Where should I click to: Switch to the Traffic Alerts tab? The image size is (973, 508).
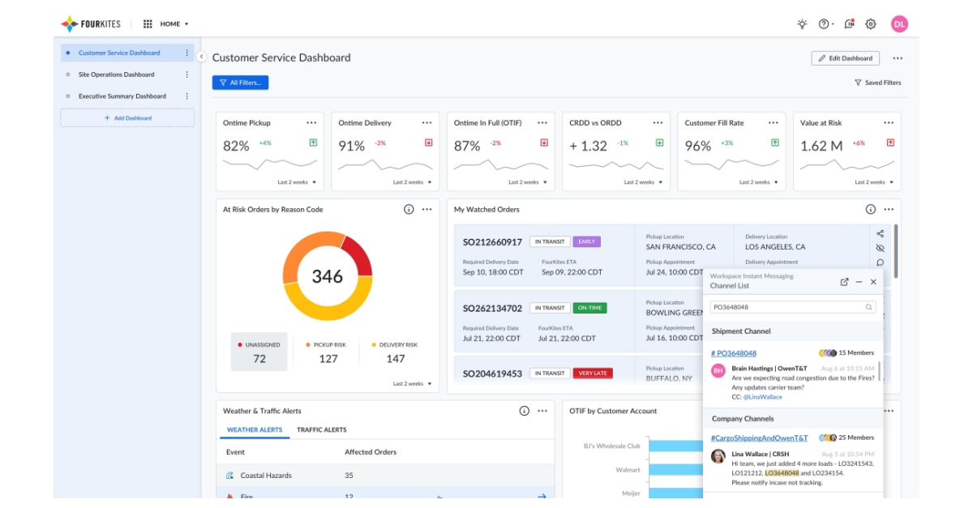click(x=323, y=429)
